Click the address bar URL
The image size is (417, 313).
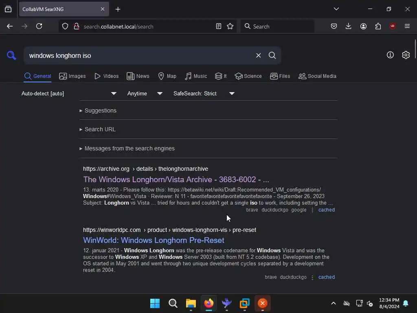[119, 26]
